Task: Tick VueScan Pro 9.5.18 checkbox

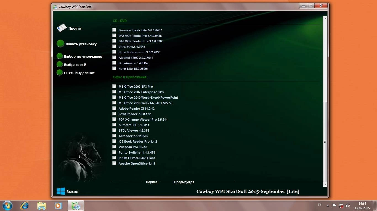Action: click(114, 147)
